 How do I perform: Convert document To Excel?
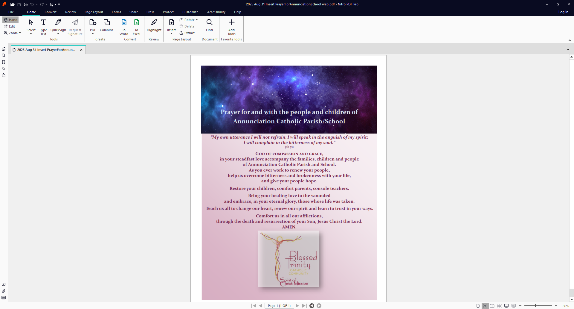[x=136, y=27]
